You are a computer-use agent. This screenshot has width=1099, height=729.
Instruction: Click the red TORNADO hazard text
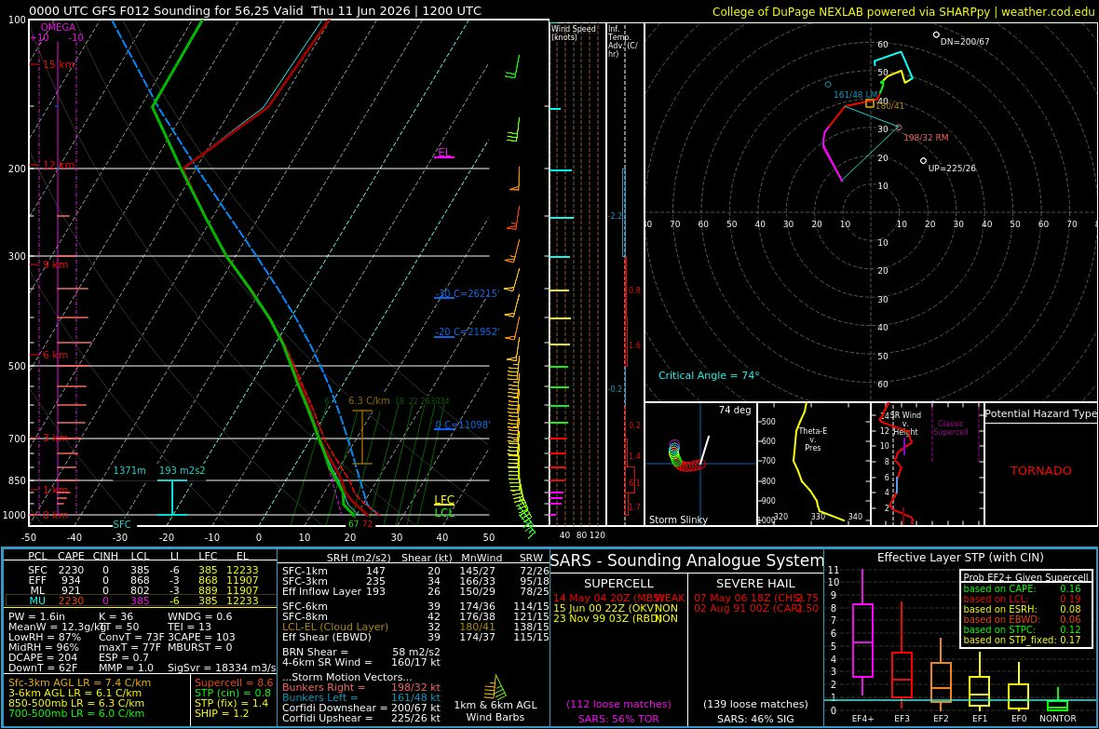pyautogui.click(x=1041, y=470)
